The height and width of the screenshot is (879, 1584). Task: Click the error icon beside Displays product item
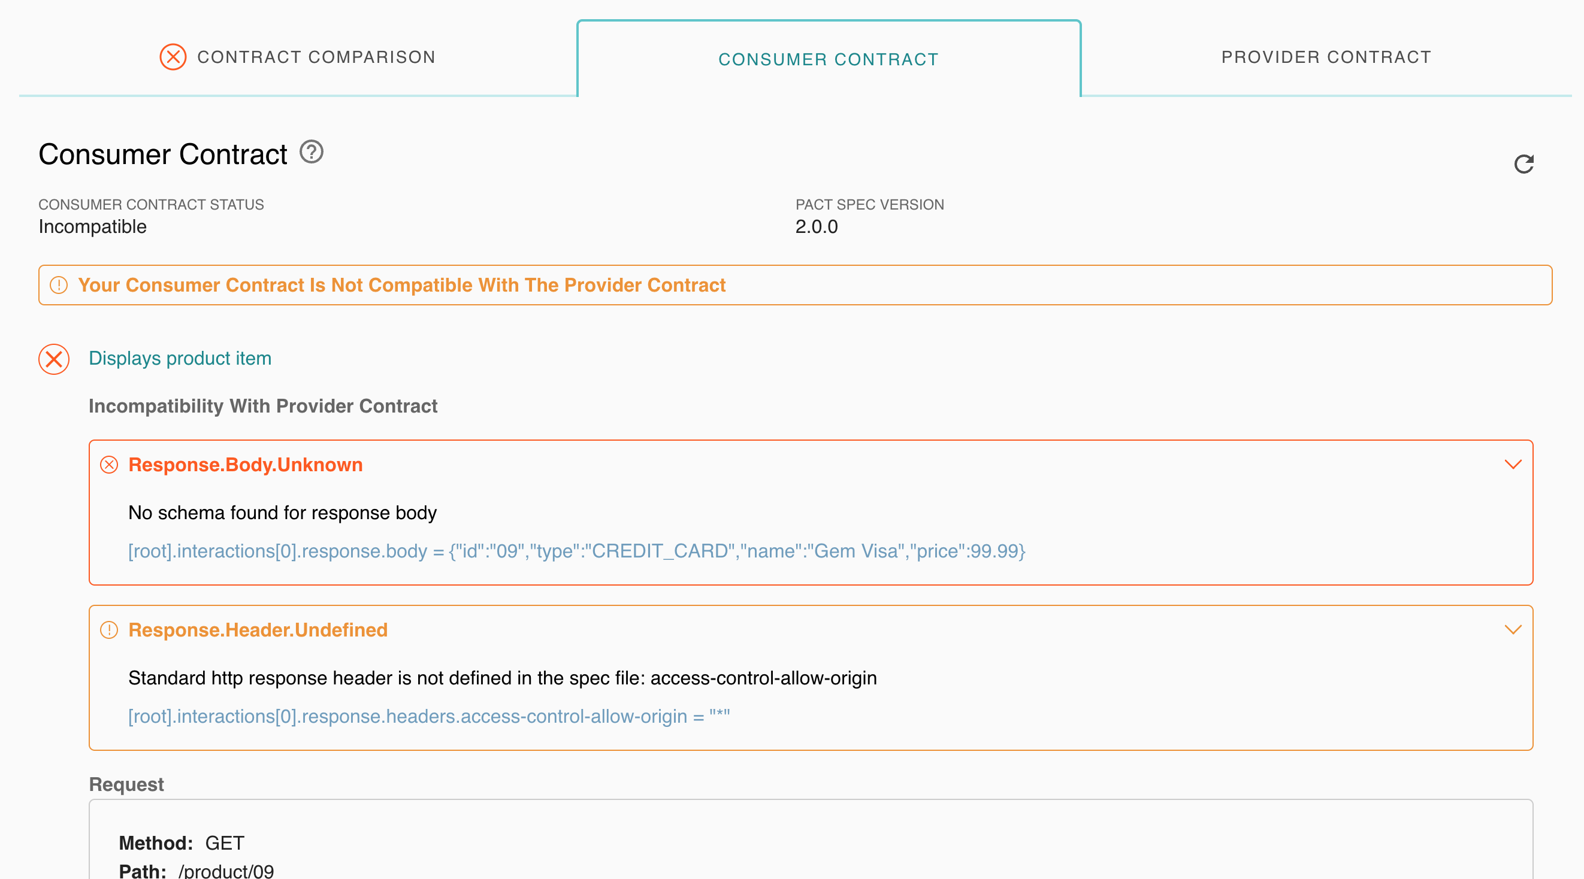coord(53,360)
